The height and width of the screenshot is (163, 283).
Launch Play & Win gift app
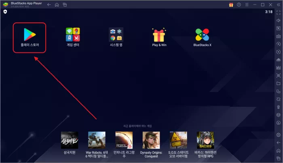click(159, 37)
